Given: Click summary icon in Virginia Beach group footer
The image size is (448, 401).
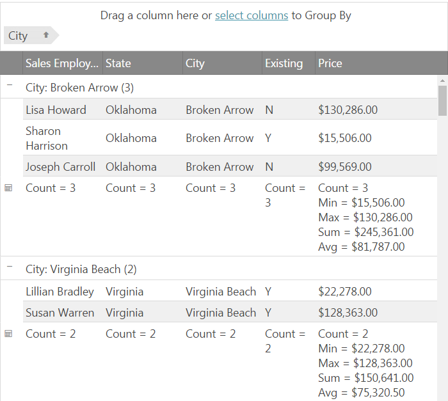Looking at the screenshot, I should coord(8,334).
